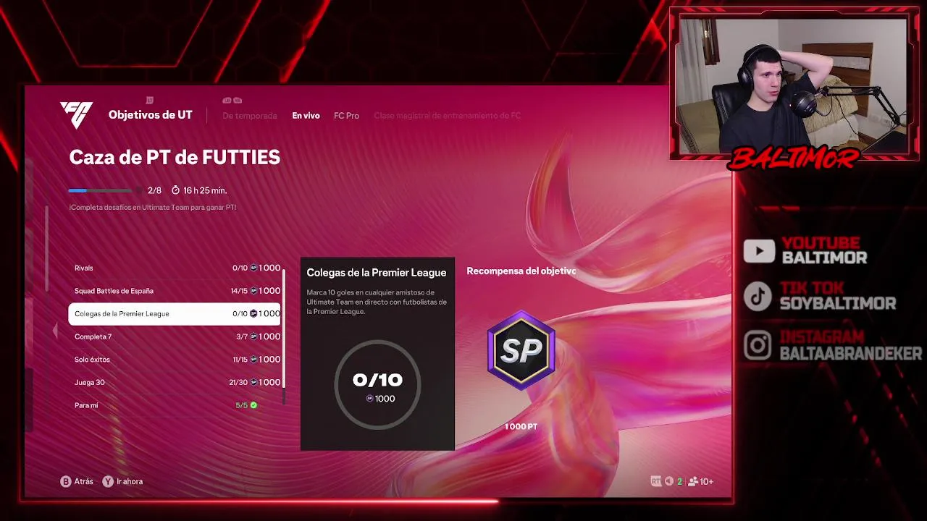The image size is (927, 521).
Task: Select the Colegas de la Premier League row
Action: pyautogui.click(x=175, y=313)
